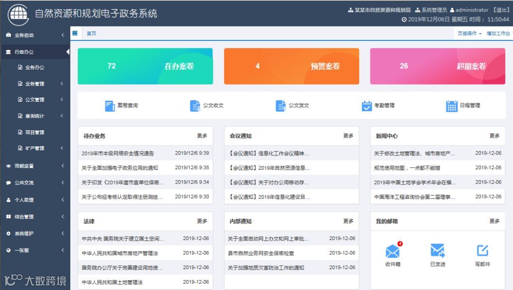The height and width of the screenshot is (290, 513).
Task: Click the 业务启动 briefcase icon
Action: pos(9,35)
